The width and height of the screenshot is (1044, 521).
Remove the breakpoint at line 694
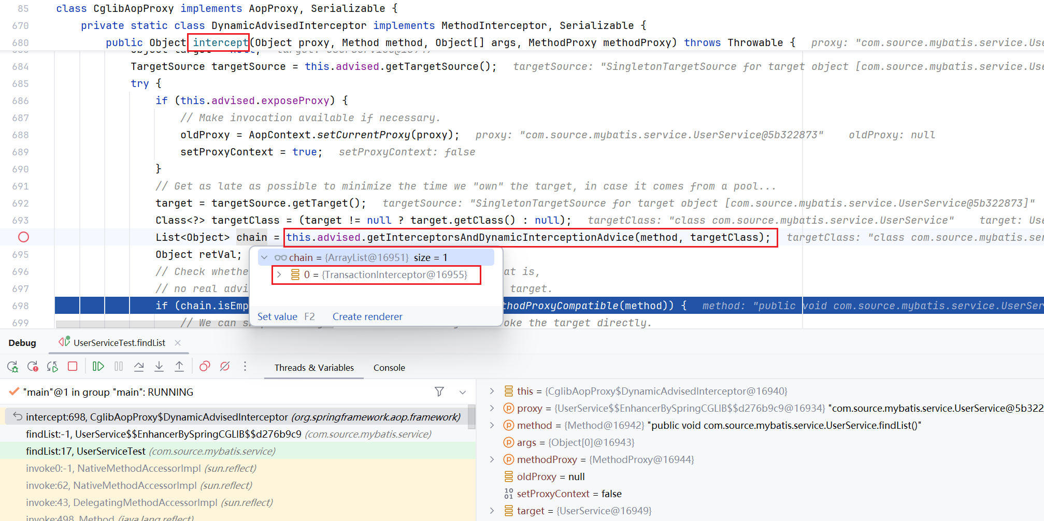[x=23, y=237]
